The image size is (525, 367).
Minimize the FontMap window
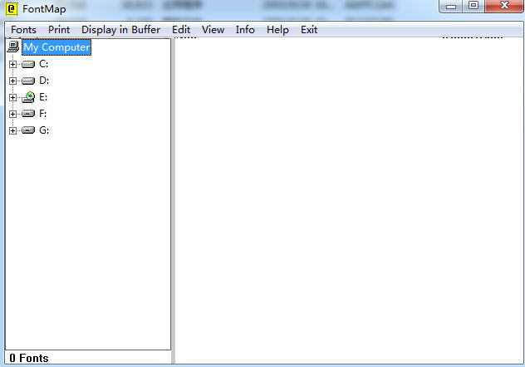point(451,6)
